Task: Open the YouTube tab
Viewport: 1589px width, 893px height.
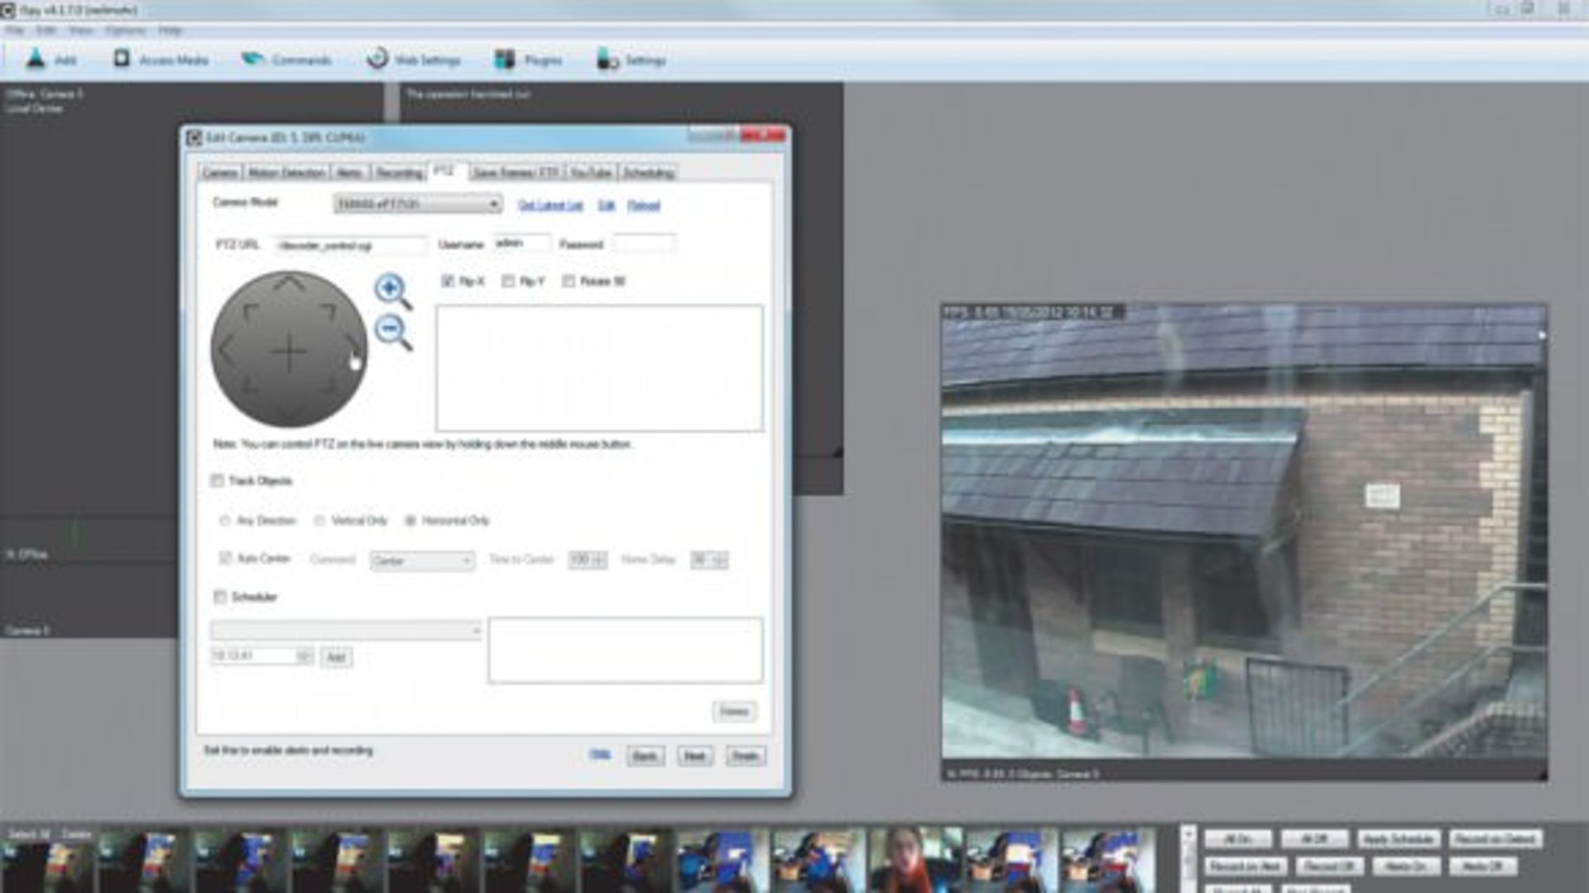Action: coord(591,172)
